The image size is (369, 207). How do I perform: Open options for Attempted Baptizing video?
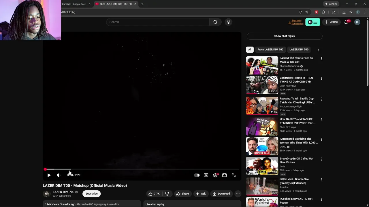(322, 139)
